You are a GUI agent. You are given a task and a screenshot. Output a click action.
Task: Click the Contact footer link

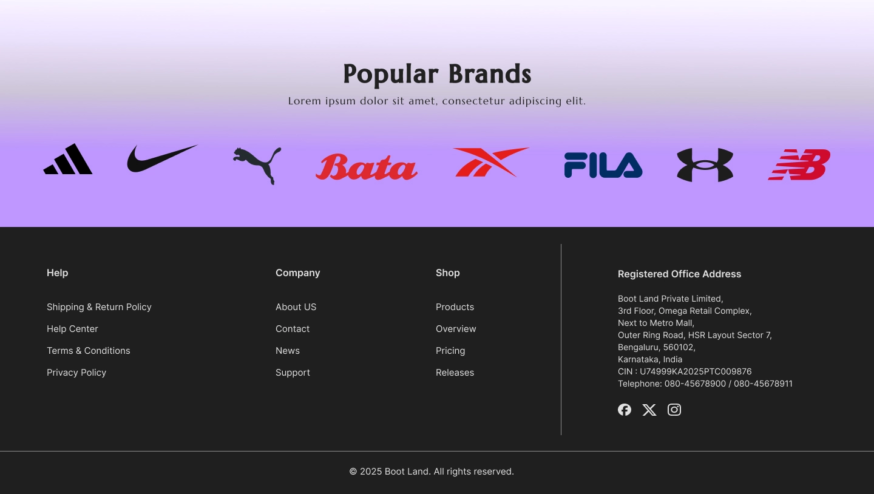click(x=293, y=329)
